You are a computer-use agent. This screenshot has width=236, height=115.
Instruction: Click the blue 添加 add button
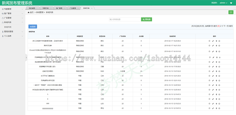(x=33, y=27)
